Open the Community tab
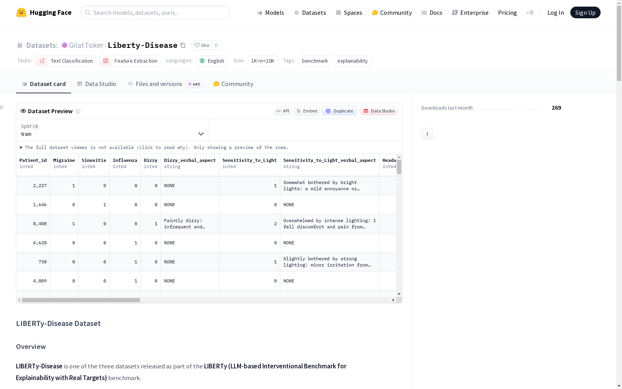Screen dimensions: 622x389 [233, 84]
